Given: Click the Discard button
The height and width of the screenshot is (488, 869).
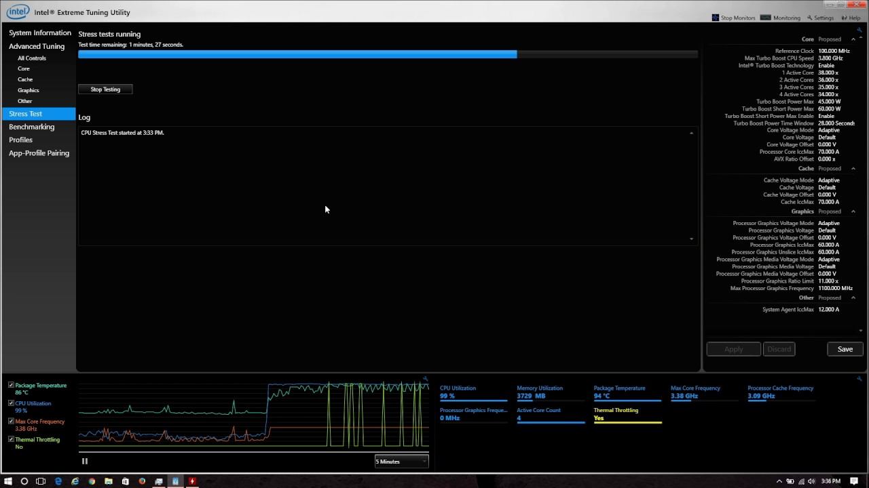Looking at the screenshot, I should pos(779,349).
